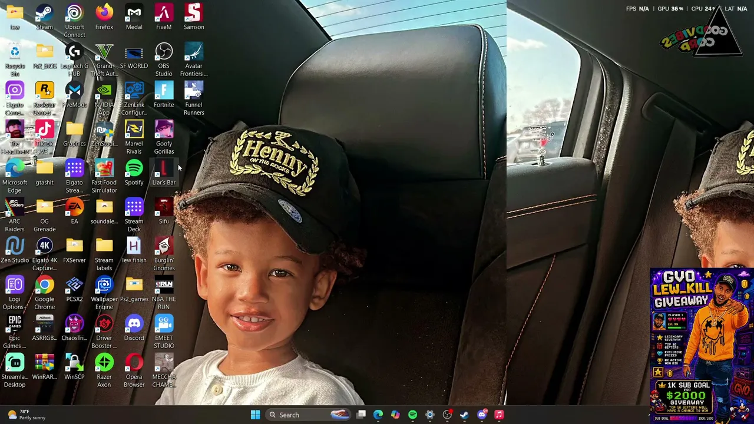
Task: Open the gtashit folder
Action: [x=44, y=173]
